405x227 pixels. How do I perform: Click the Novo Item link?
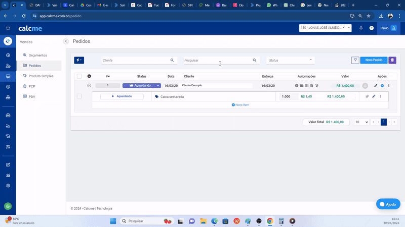point(240,105)
